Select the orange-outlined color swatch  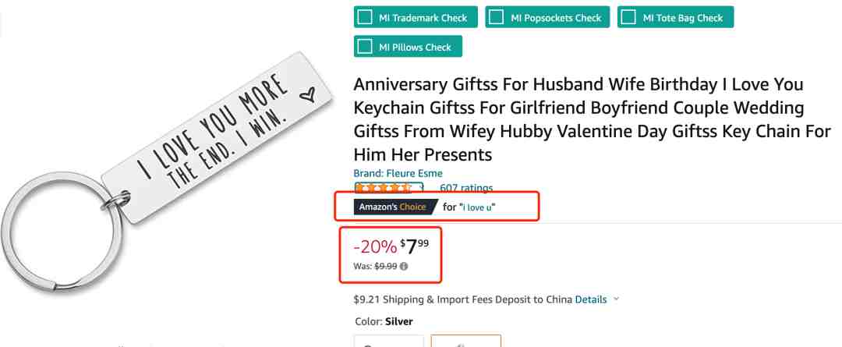(x=465, y=341)
